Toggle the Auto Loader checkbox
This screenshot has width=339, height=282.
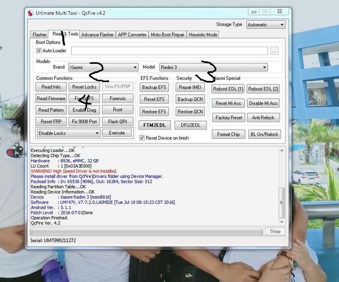39,50
